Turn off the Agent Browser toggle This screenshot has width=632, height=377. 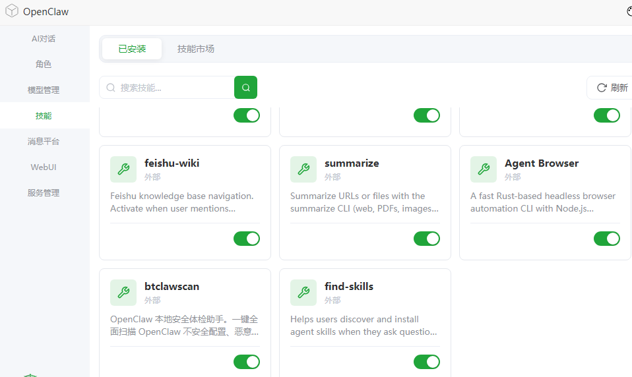[607, 239]
